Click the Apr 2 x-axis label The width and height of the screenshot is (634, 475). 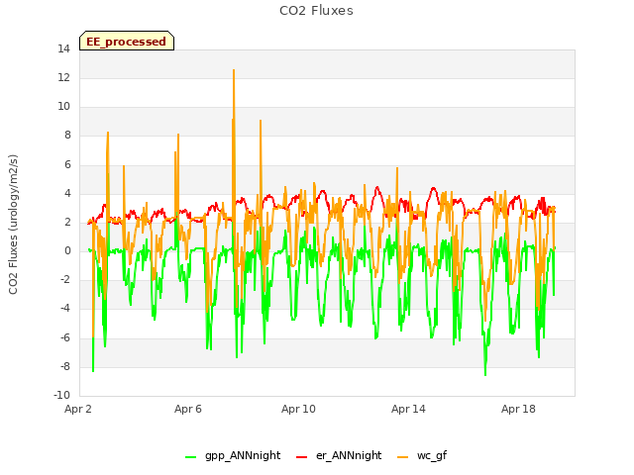[x=78, y=409]
